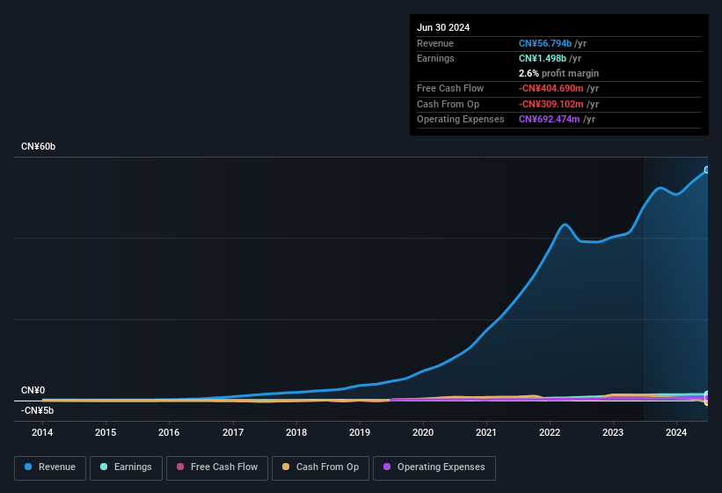Click the 2021 x-axis label

(486, 432)
